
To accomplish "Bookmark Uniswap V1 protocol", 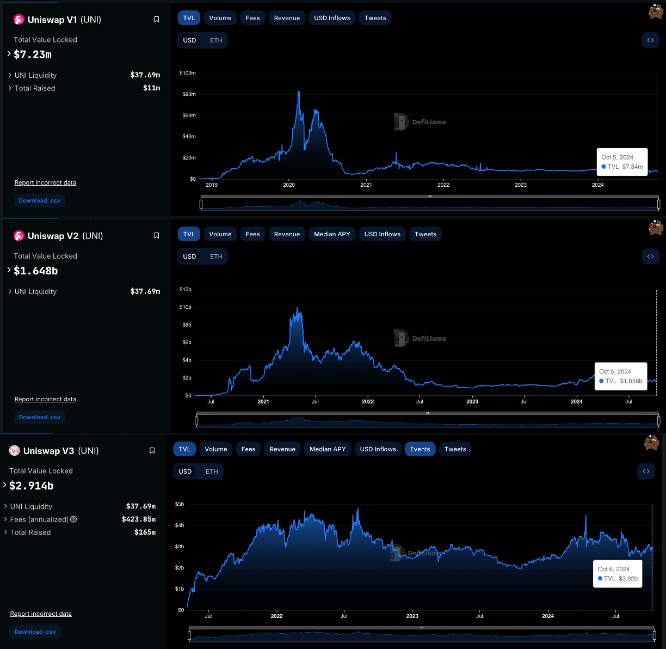I will [156, 20].
